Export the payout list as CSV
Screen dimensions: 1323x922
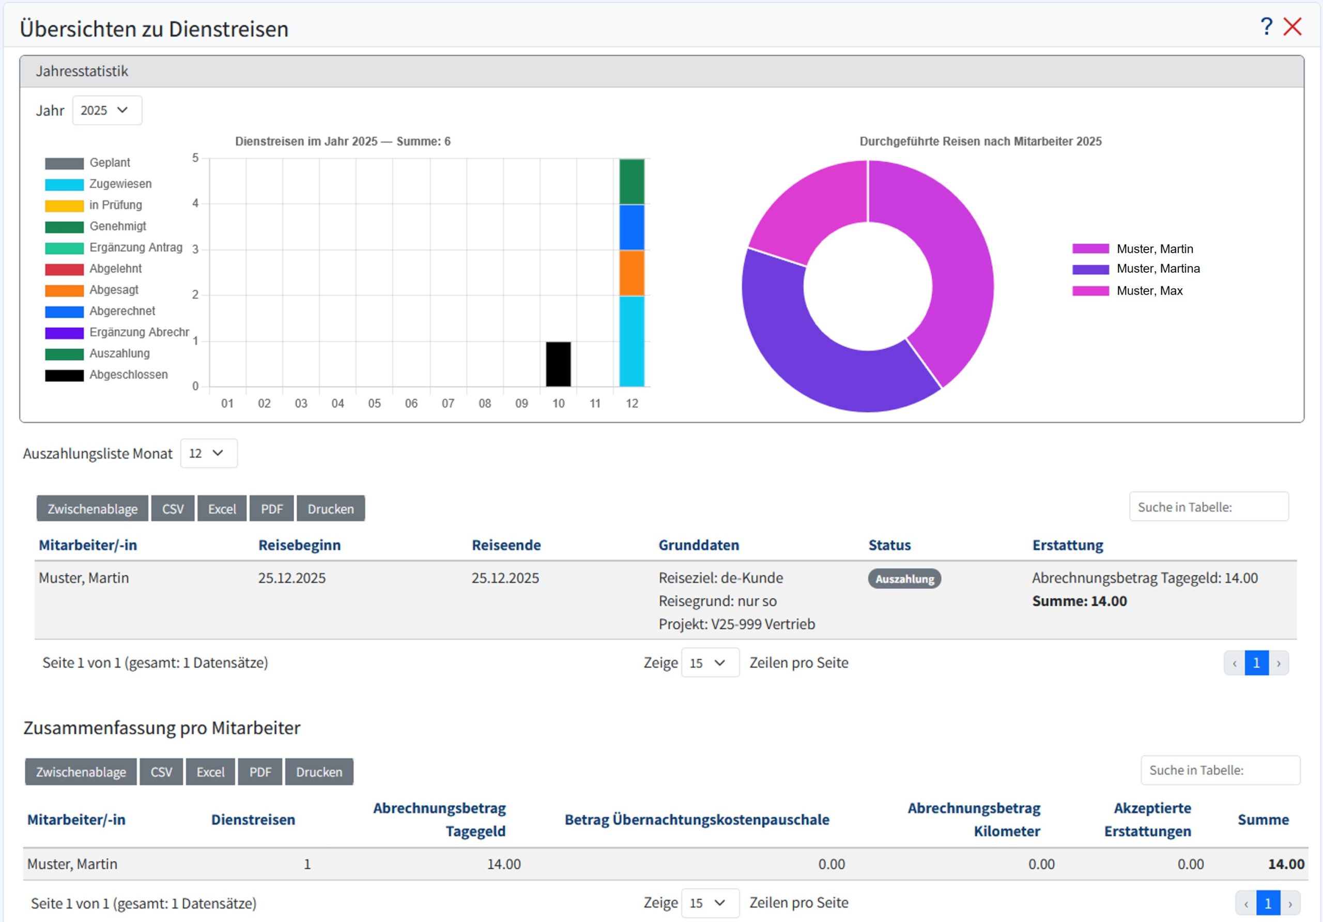pos(172,508)
